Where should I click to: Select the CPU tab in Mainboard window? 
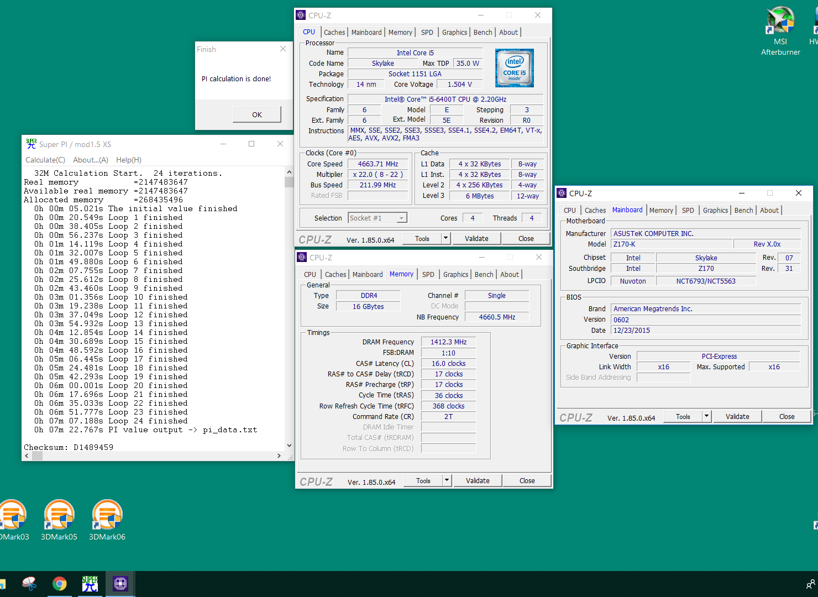(570, 211)
